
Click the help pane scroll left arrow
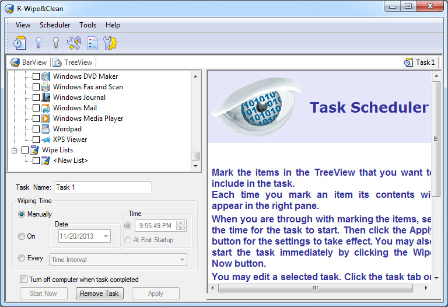point(212,288)
